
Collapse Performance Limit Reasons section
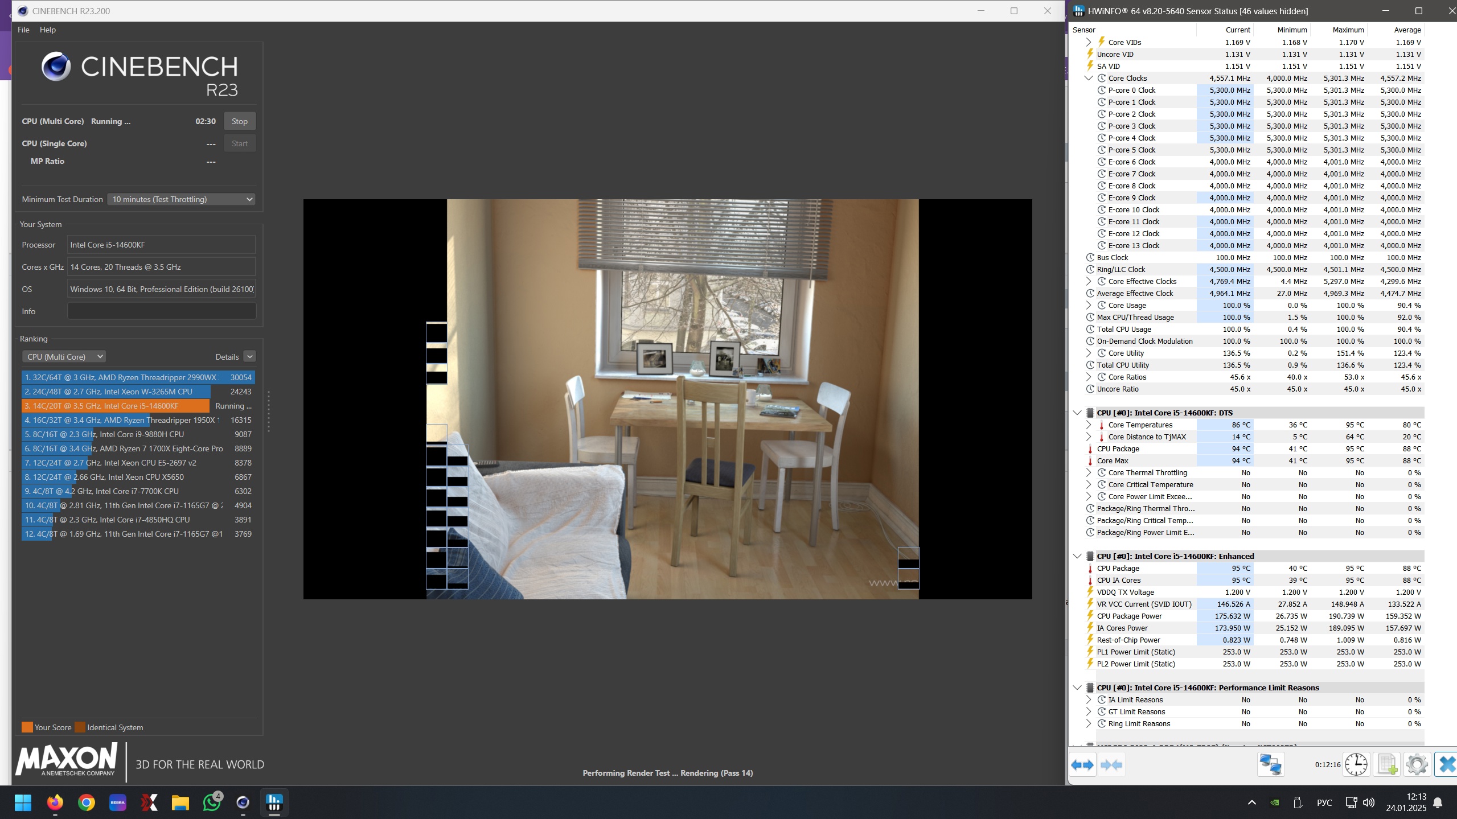pos(1077,688)
